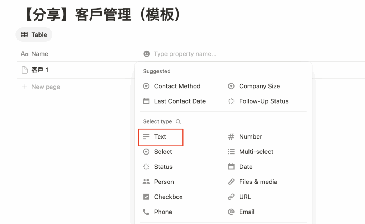Add suggested Contact Method property
This screenshot has height=224, width=365.
177,86
